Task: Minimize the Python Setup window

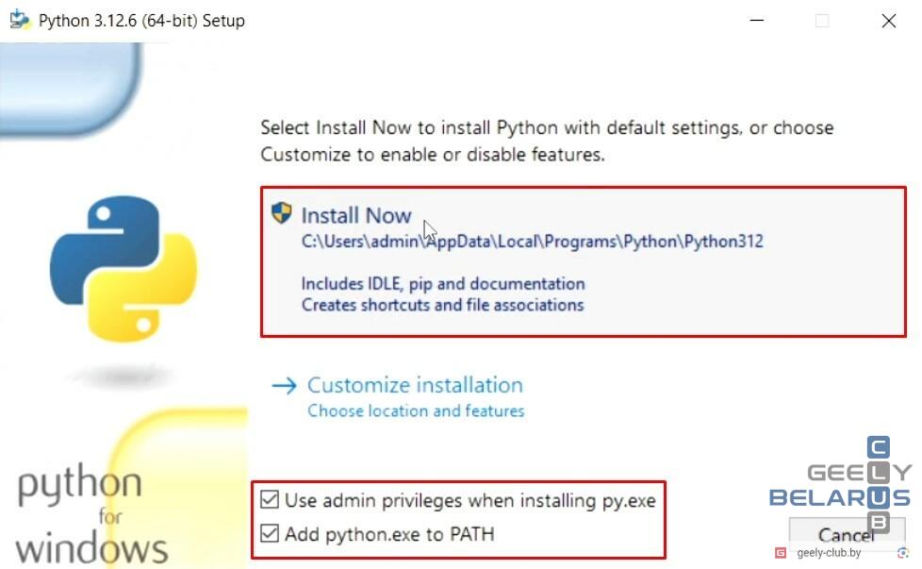Action: click(757, 21)
